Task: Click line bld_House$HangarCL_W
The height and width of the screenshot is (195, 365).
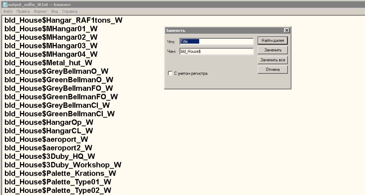Action: click(x=49, y=131)
